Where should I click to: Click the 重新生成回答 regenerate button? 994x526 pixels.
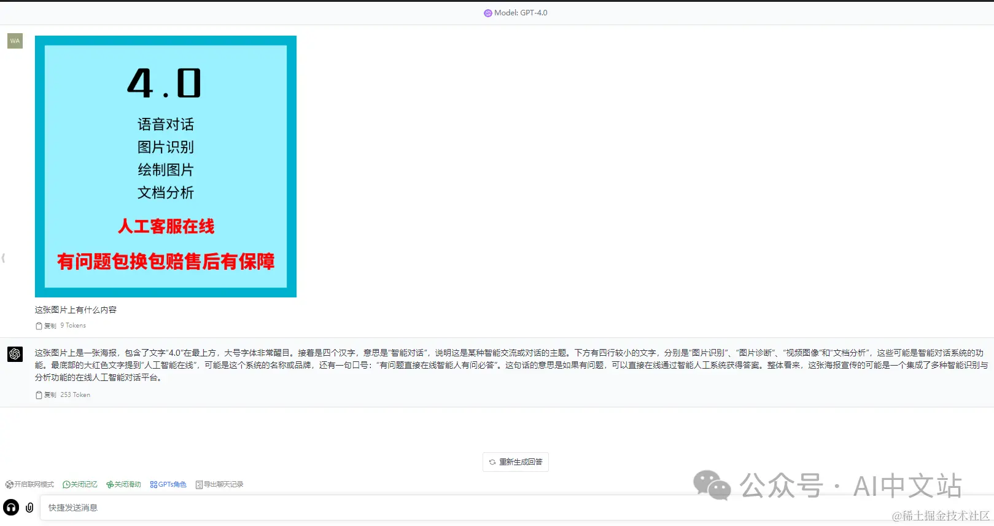516,462
